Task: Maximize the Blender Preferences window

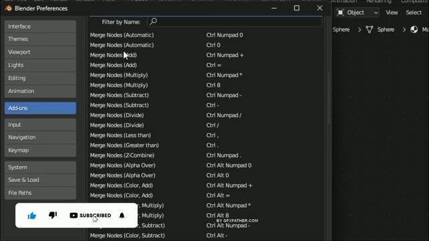Action: pos(296,8)
